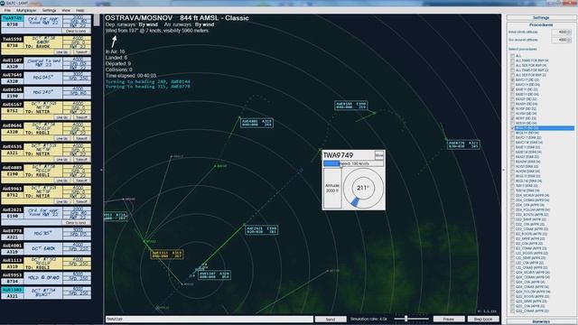Click the Done button in TWA9749 popup
This screenshot has width=578, height=325.
pos(379,155)
